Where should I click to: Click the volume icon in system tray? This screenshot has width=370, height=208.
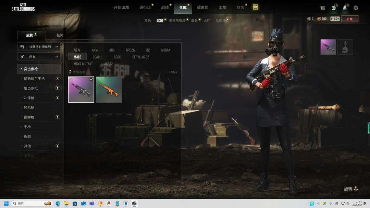click(348, 203)
